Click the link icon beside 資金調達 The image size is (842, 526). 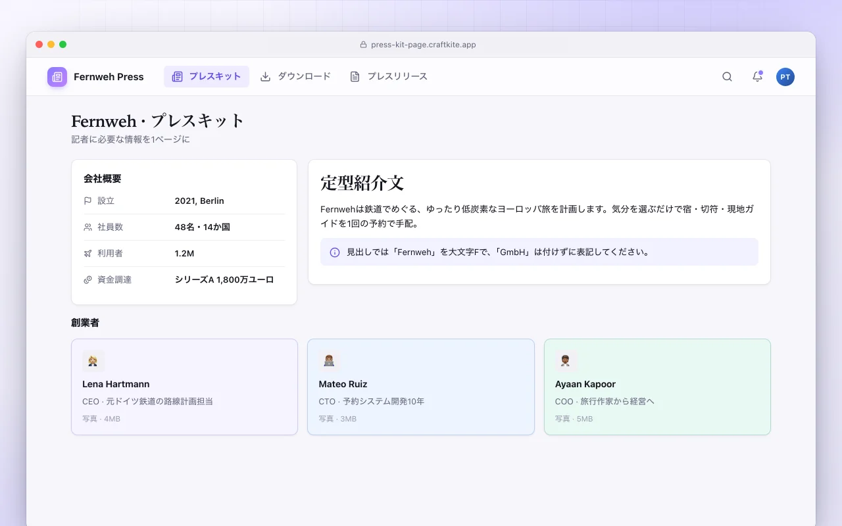87,280
